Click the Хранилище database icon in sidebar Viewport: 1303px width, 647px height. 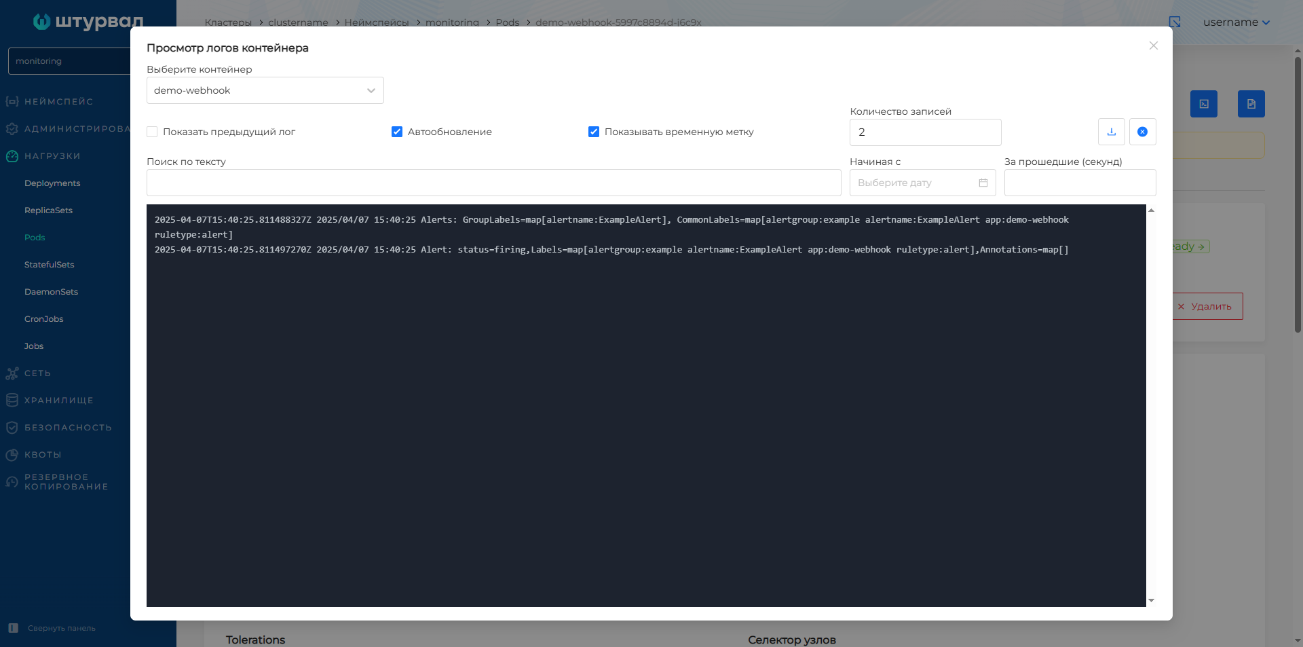pos(12,401)
